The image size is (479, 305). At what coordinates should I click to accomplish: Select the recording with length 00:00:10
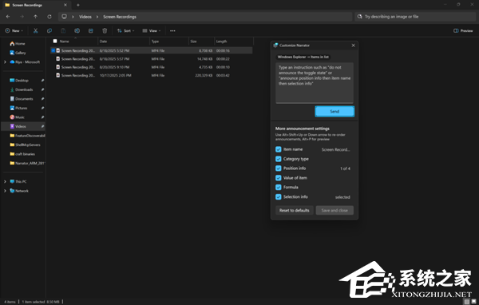click(x=152, y=67)
